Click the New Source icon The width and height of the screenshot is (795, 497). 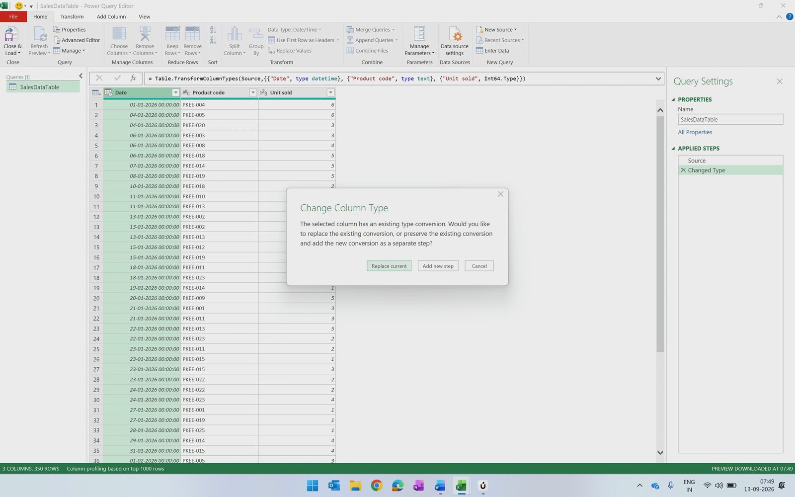tap(479, 30)
